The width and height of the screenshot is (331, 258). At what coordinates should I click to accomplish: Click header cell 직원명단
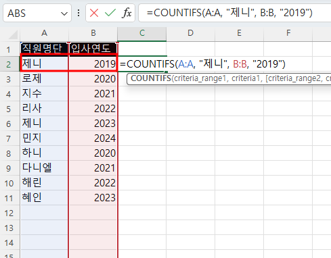(x=44, y=49)
